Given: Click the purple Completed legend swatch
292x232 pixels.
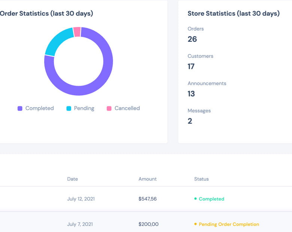Looking at the screenshot, I should click(x=20, y=108).
